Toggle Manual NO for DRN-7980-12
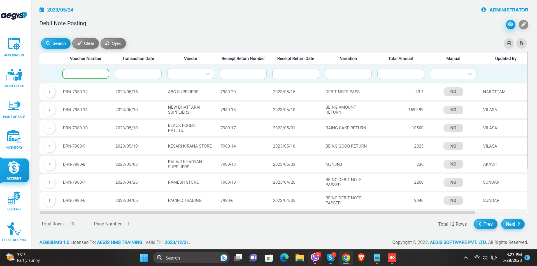Viewport: 537px width, 266px height. (x=453, y=92)
